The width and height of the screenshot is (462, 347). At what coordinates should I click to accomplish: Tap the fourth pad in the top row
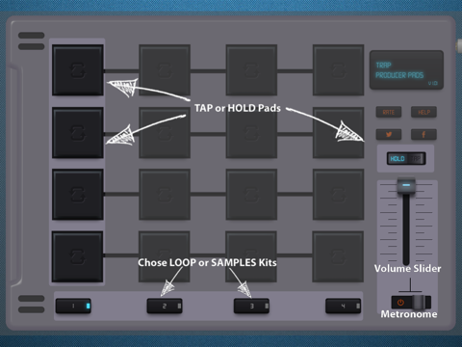pos(339,70)
